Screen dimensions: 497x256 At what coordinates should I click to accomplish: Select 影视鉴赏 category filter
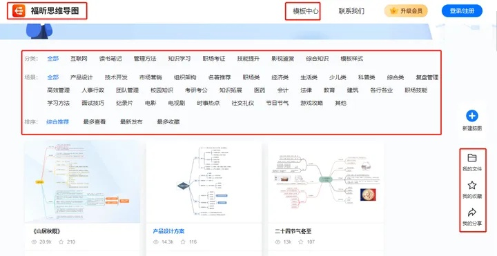click(x=283, y=59)
